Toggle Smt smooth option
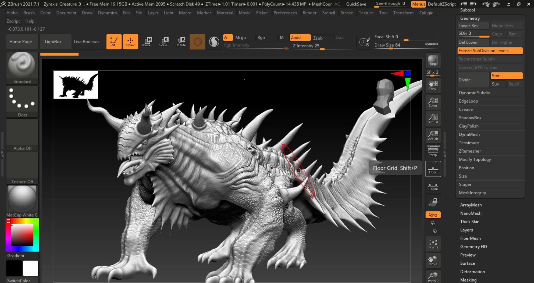 (507, 76)
